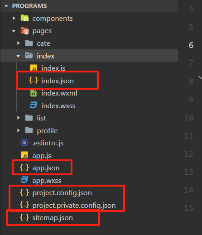Click the JS icon of index.js
This screenshot has width=202, height=235.
tap(34, 68)
